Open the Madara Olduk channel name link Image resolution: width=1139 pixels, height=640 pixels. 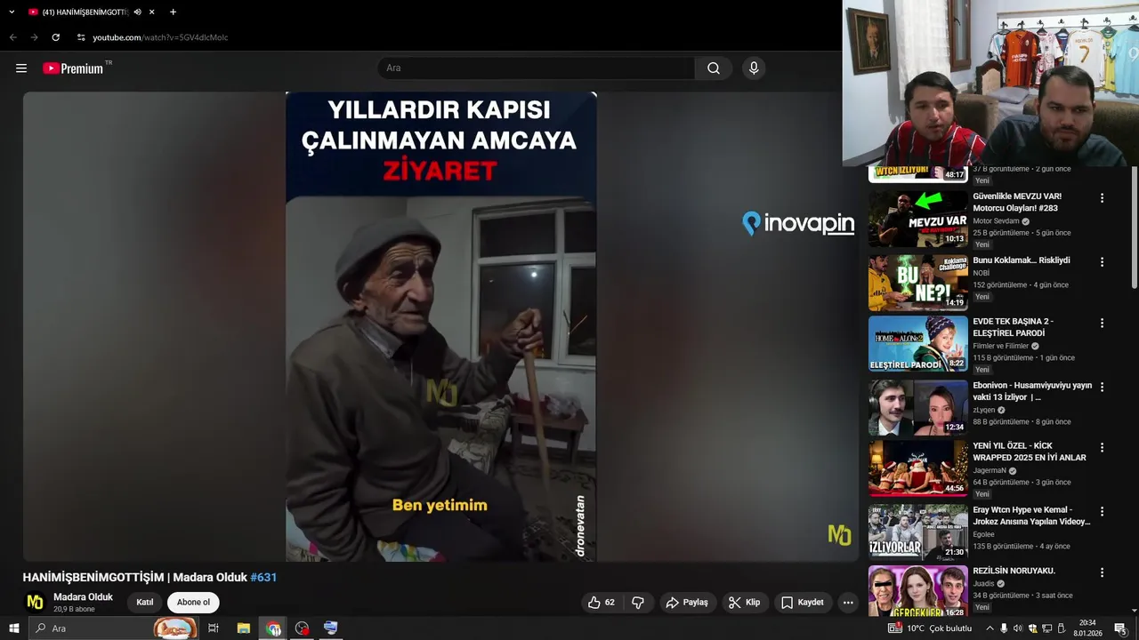(x=83, y=597)
